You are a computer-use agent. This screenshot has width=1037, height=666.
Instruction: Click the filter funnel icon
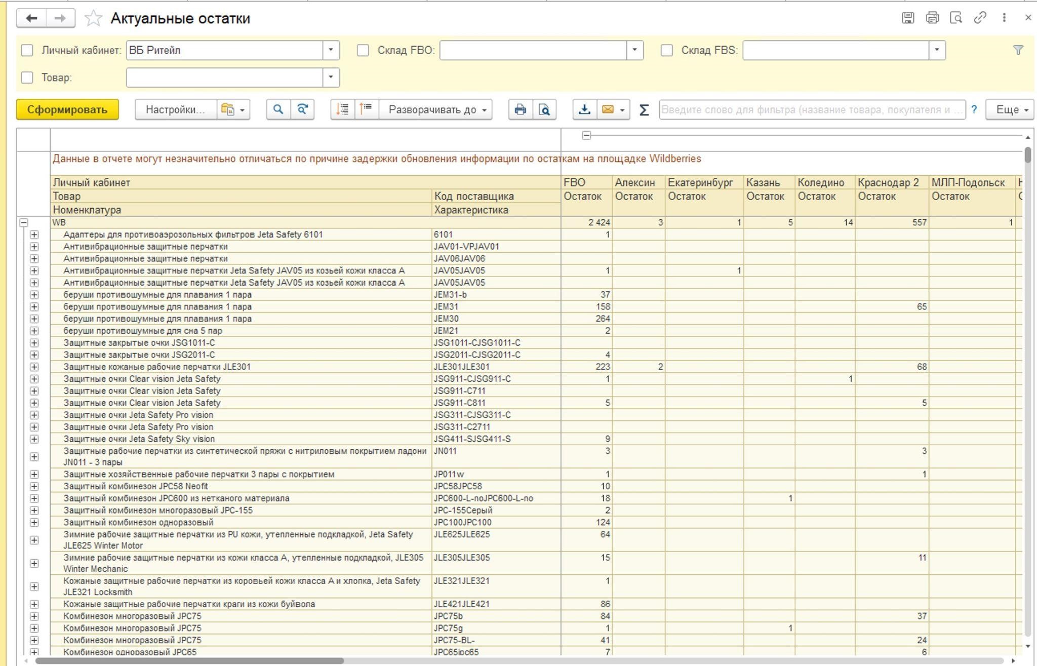coord(1018,50)
